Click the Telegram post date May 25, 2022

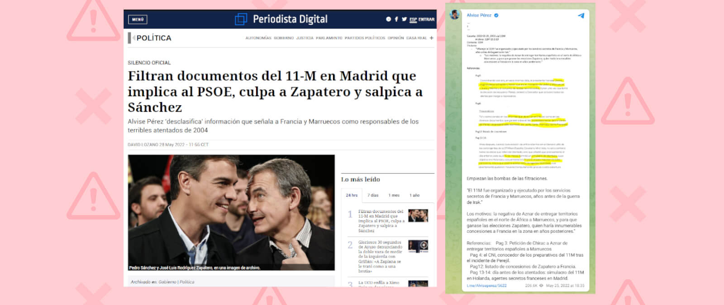[x=565, y=286]
